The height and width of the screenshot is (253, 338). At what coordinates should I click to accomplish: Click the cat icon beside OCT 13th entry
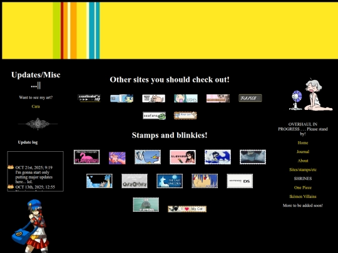pos(11,187)
